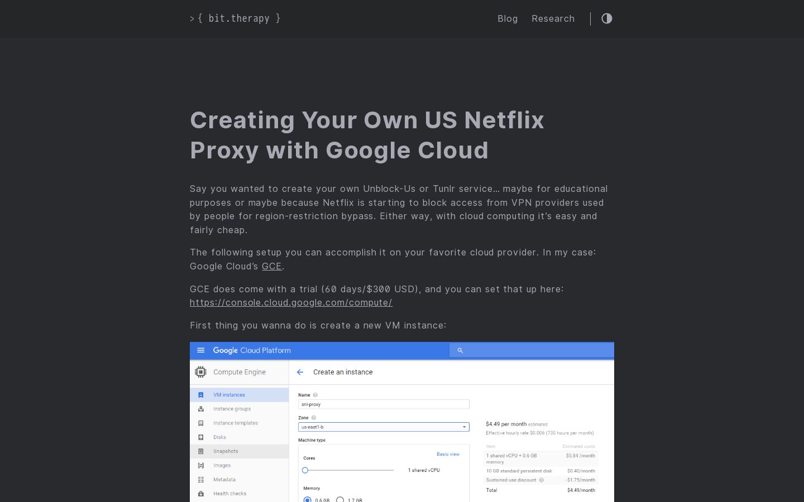
Task: Open the console.cloud.google.com/compute link
Action: point(291,302)
